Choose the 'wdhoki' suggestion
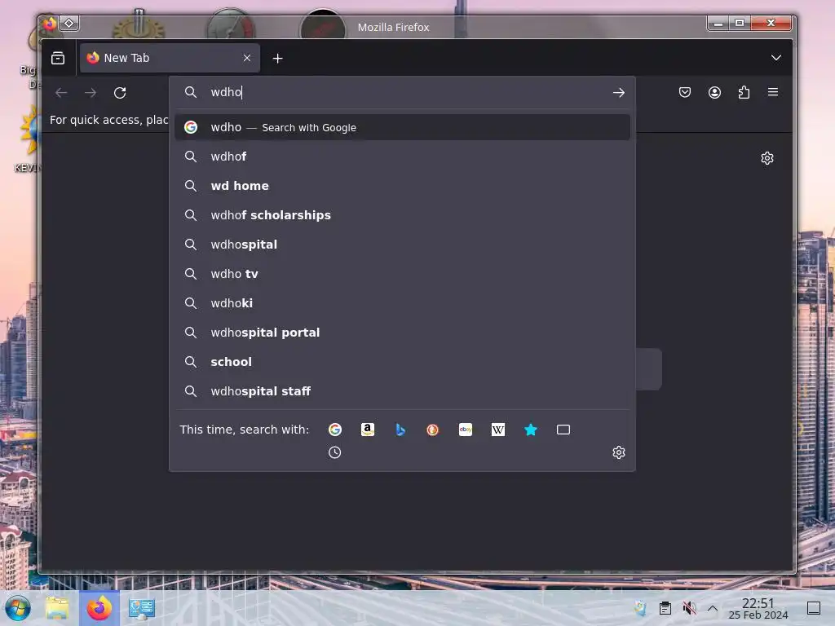This screenshot has height=626, width=835. [x=402, y=303]
